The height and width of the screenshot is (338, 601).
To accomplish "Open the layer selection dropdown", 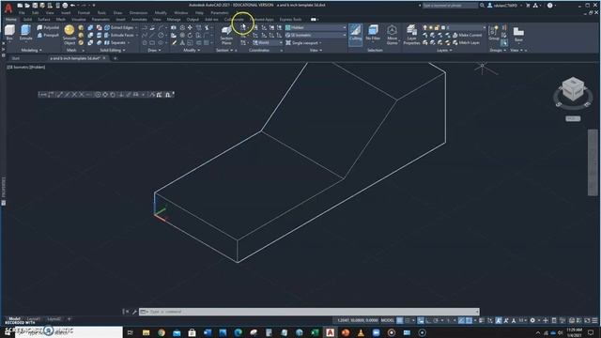I will (455, 27).
